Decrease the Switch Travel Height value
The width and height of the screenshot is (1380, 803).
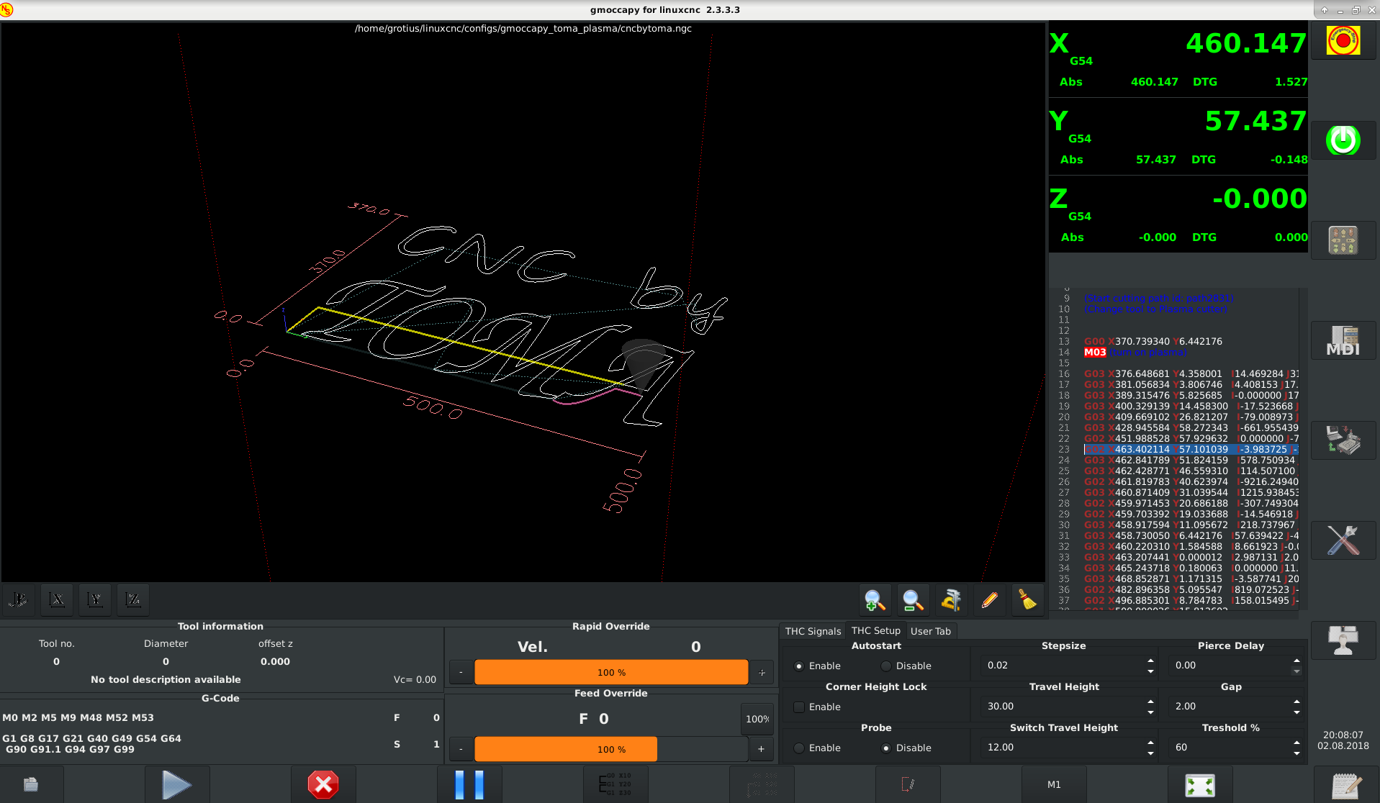[1150, 753]
